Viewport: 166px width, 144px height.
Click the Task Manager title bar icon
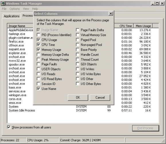coord(3,3)
